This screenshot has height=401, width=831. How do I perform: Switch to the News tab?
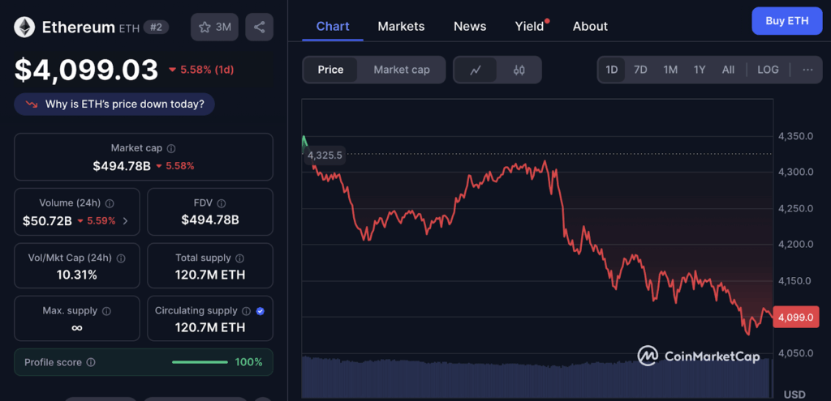[x=470, y=26]
